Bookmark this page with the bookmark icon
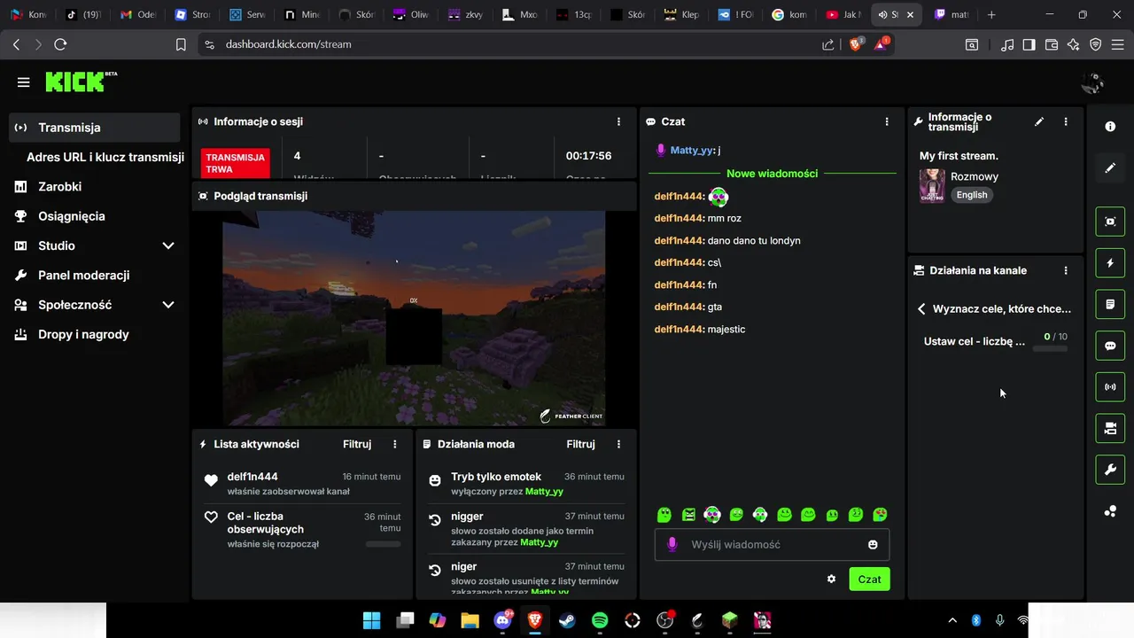 (181, 44)
